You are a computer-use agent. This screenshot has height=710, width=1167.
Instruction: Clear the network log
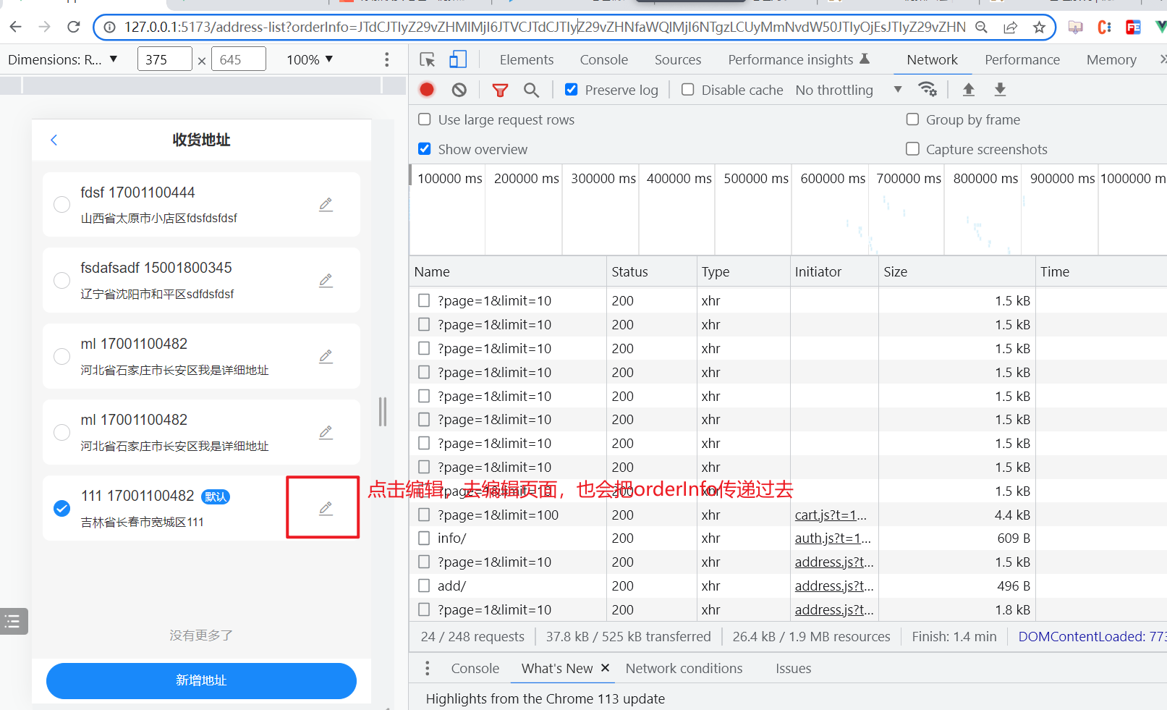coord(459,90)
